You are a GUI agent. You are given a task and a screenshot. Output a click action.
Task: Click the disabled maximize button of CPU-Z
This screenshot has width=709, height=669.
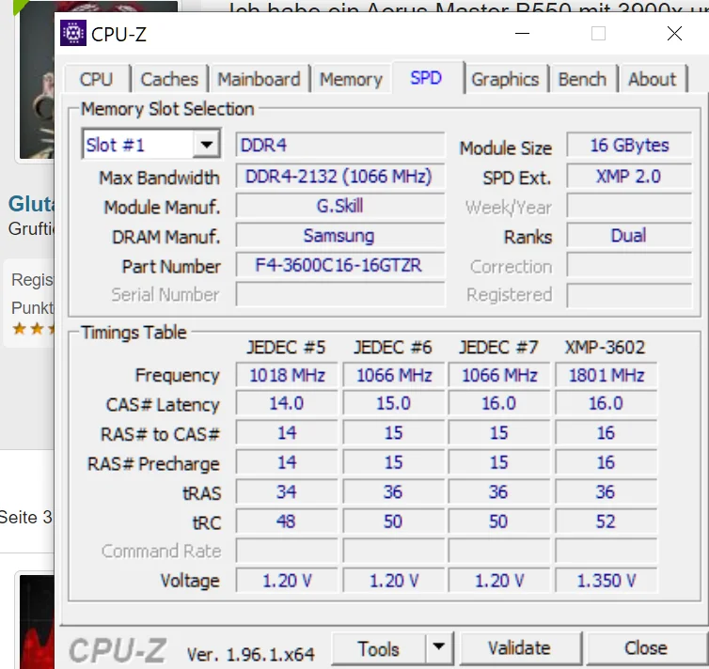point(598,34)
